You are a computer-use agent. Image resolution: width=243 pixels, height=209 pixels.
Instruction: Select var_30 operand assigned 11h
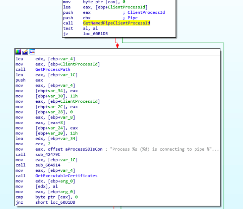point(57,96)
